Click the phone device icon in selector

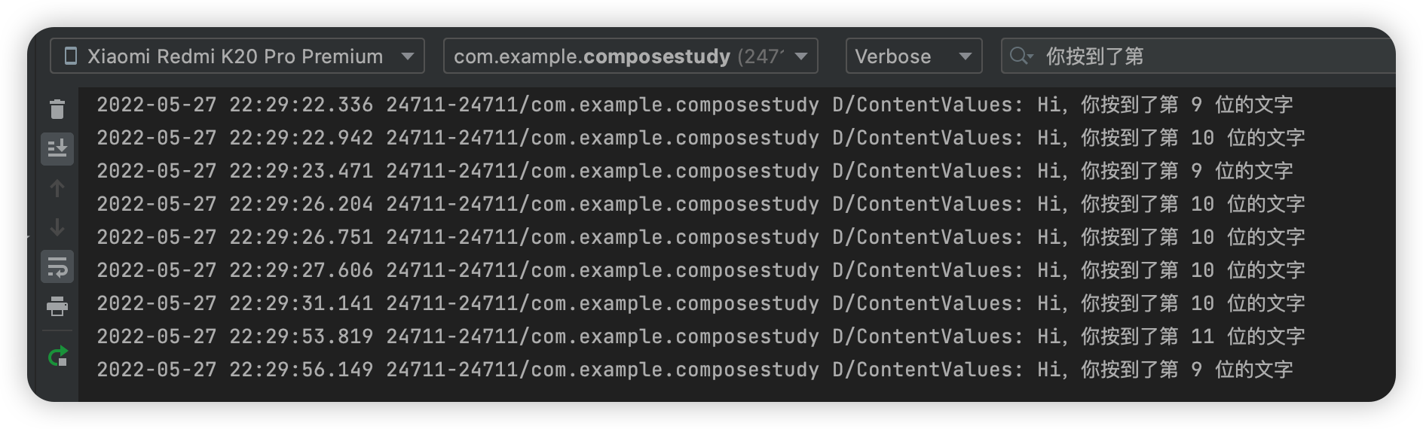click(x=71, y=56)
